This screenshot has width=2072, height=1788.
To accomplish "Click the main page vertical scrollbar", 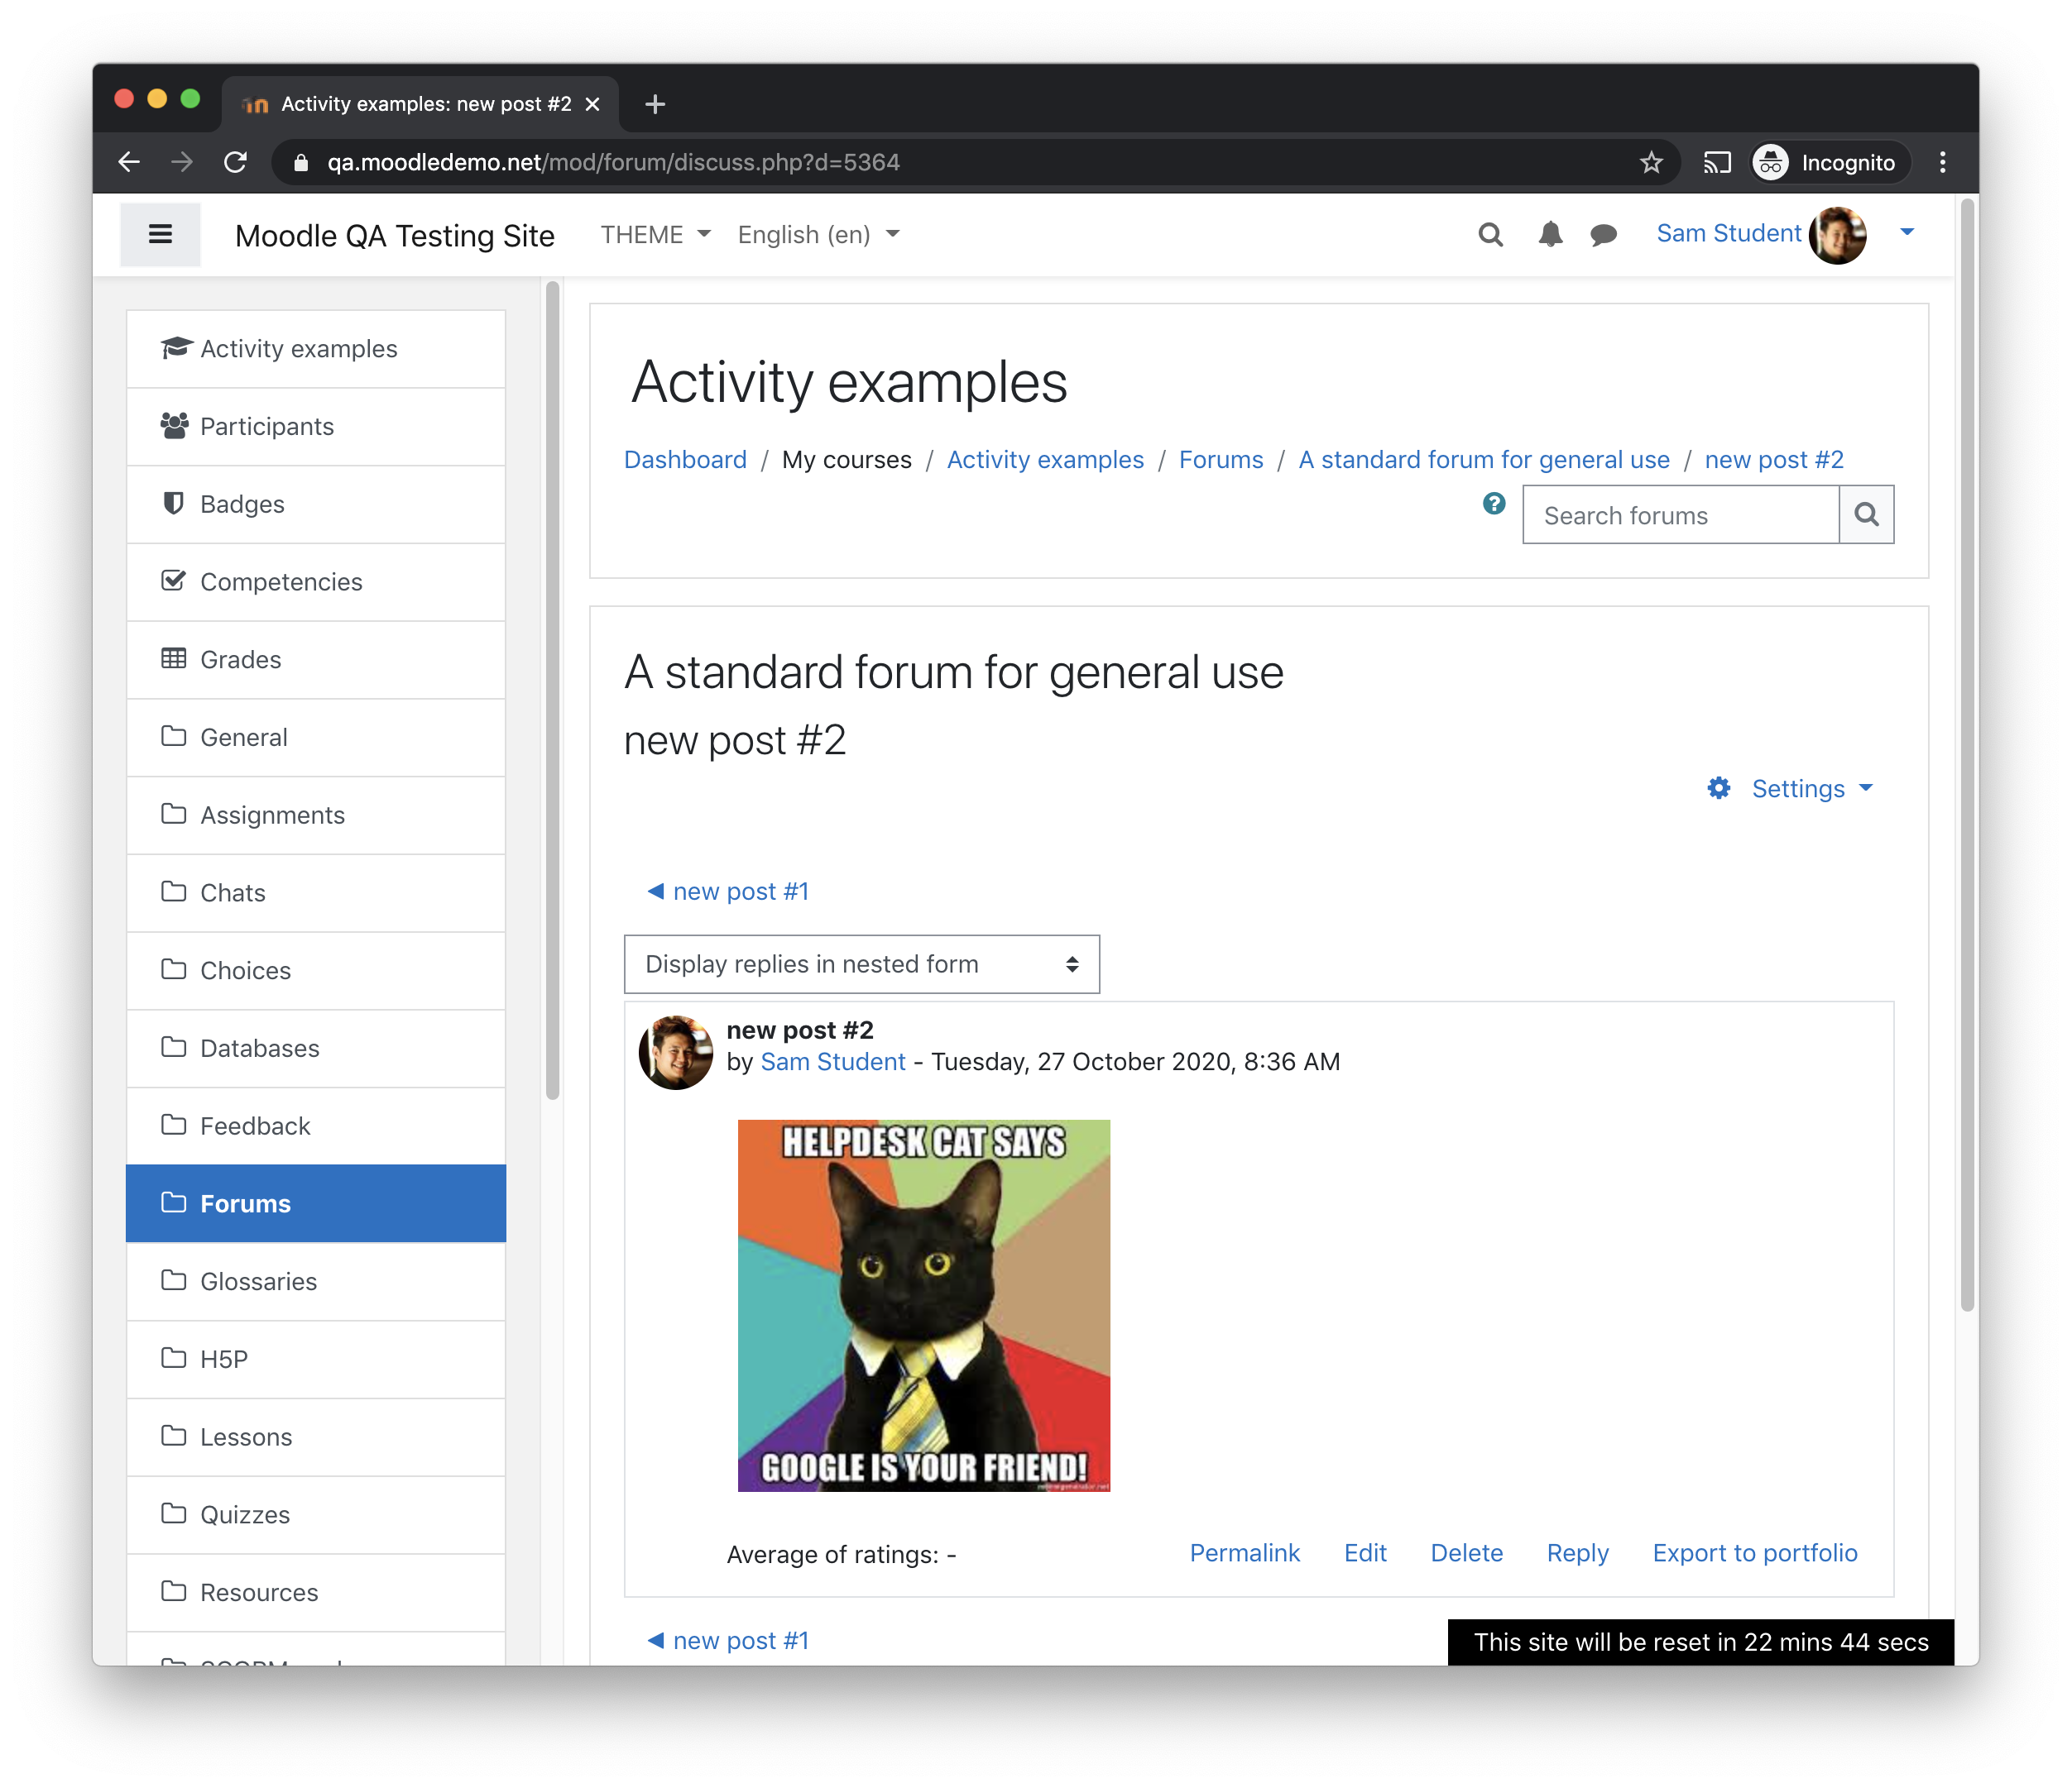I will click(x=1967, y=754).
